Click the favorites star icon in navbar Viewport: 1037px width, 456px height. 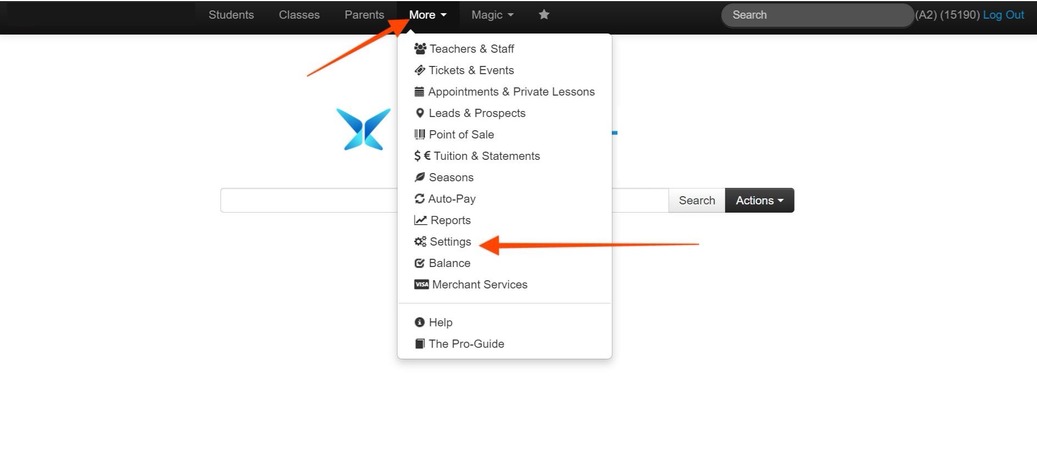point(544,15)
